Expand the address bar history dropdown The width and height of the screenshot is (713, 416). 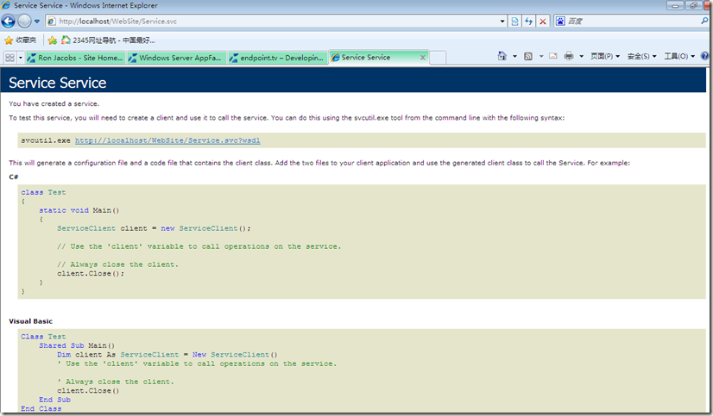click(x=501, y=21)
